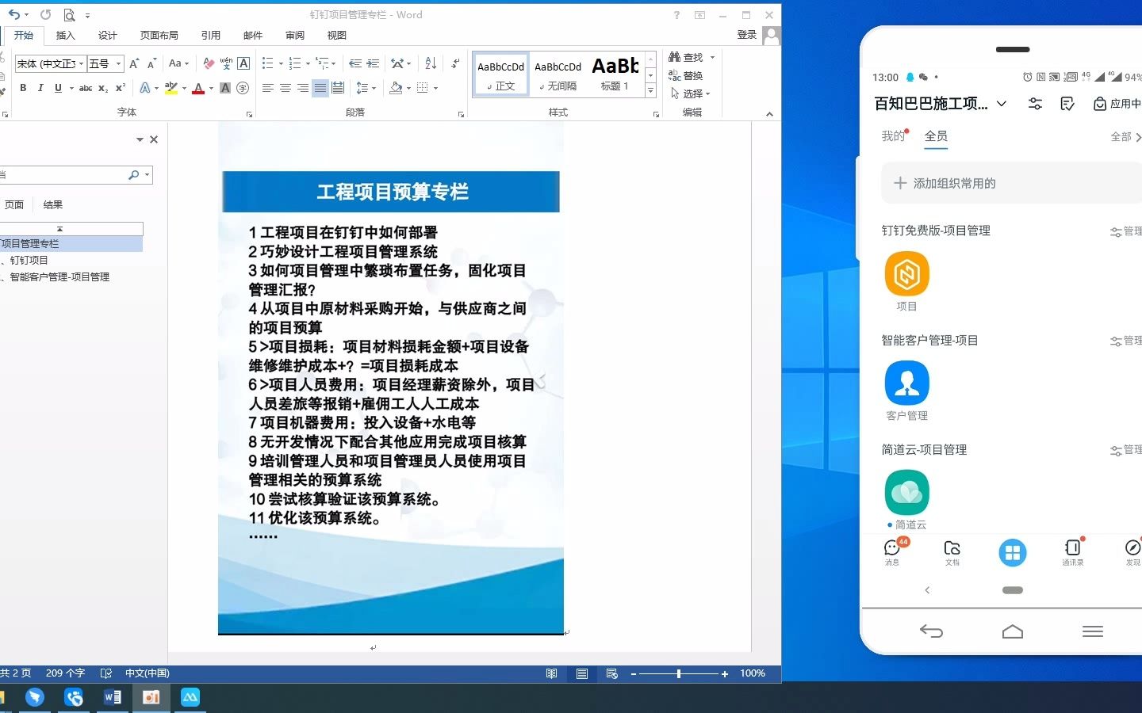
Task: Switch to the 引用 ribbon tab
Action: point(210,35)
